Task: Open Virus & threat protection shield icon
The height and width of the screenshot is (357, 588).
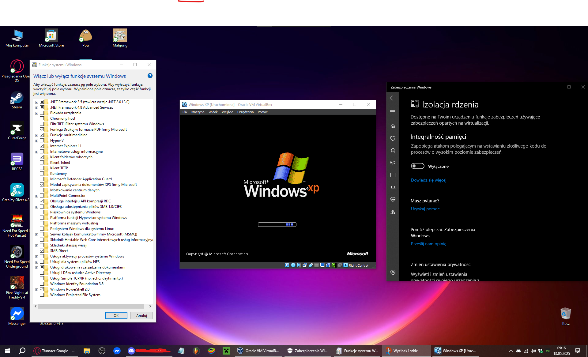Action: click(393, 138)
